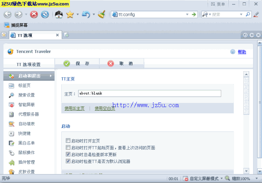Click the 00:01 timer in status bar
The height and width of the screenshot is (183, 262).
[x=174, y=179]
